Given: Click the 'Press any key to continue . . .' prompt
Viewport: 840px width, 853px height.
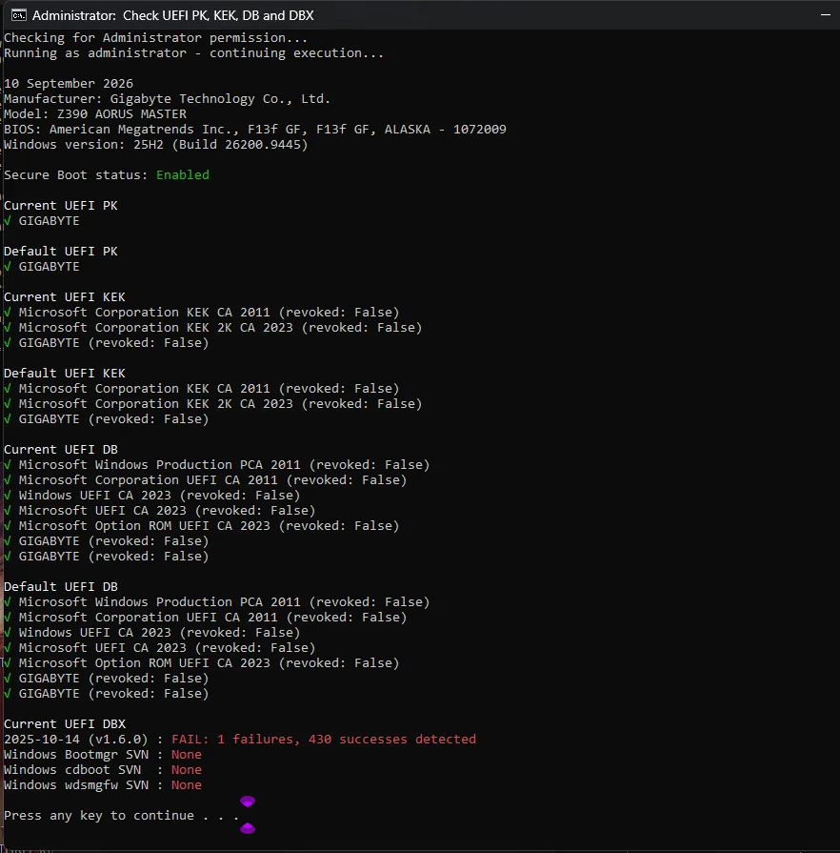Looking at the screenshot, I should [x=121, y=815].
